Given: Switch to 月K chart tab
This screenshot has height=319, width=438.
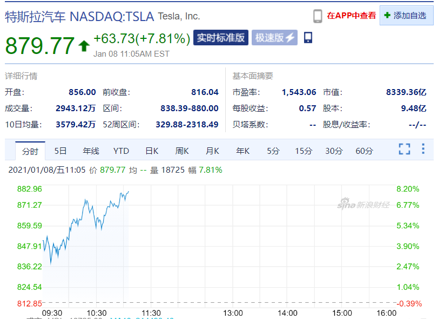Looking at the screenshot, I should click(212, 151).
